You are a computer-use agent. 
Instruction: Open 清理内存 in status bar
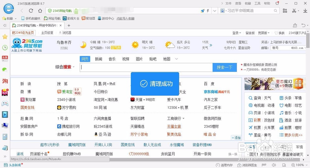coord(224,165)
